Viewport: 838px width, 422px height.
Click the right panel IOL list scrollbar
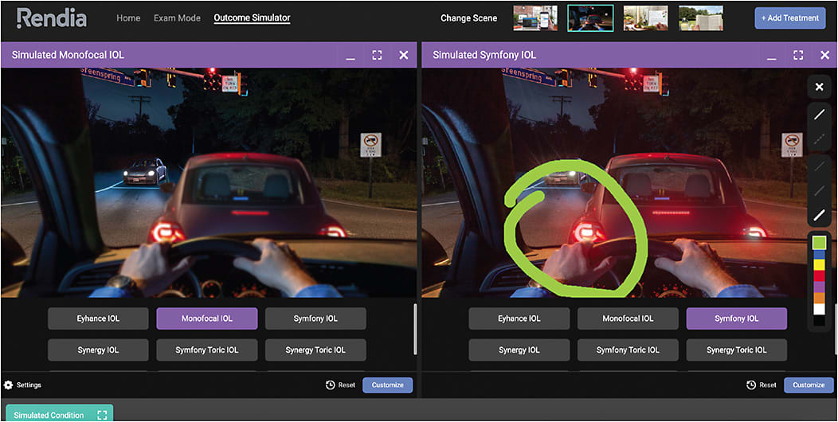836,329
